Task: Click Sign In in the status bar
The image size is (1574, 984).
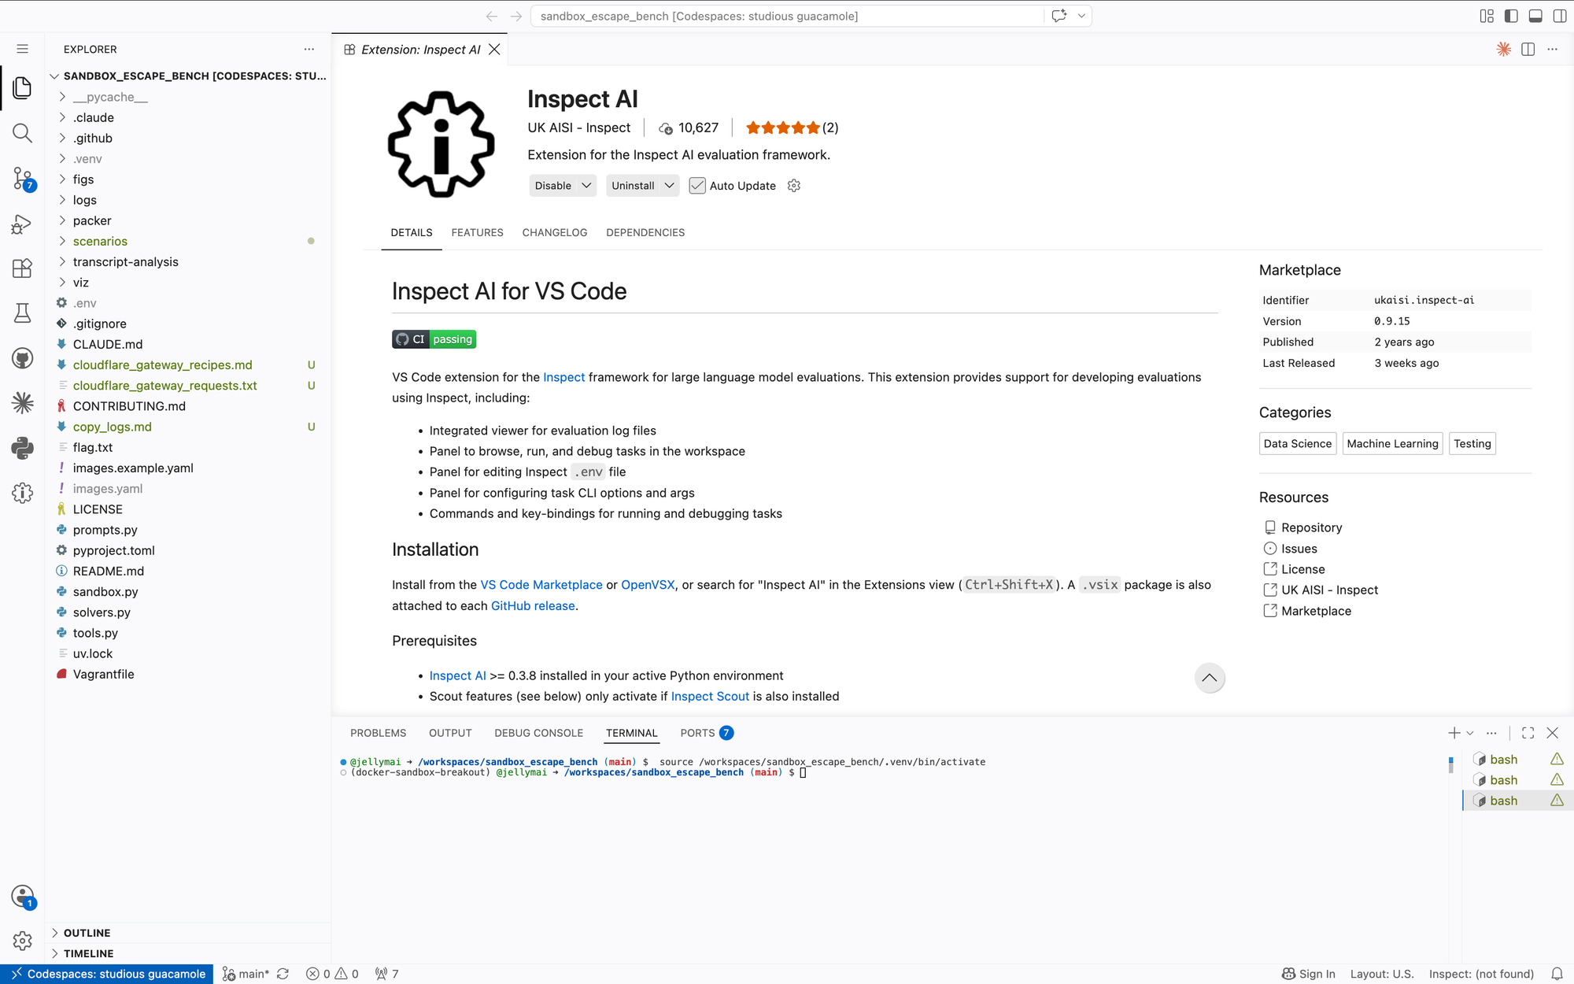Action: click(1308, 974)
